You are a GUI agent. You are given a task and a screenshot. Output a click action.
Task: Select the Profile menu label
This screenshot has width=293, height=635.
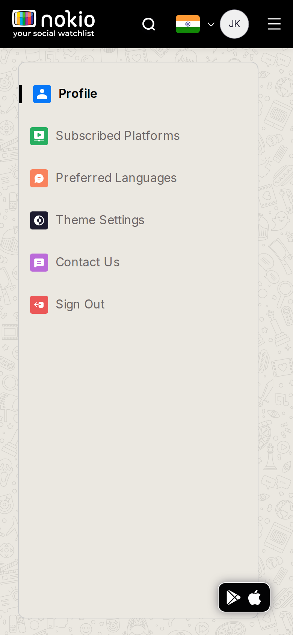78,94
